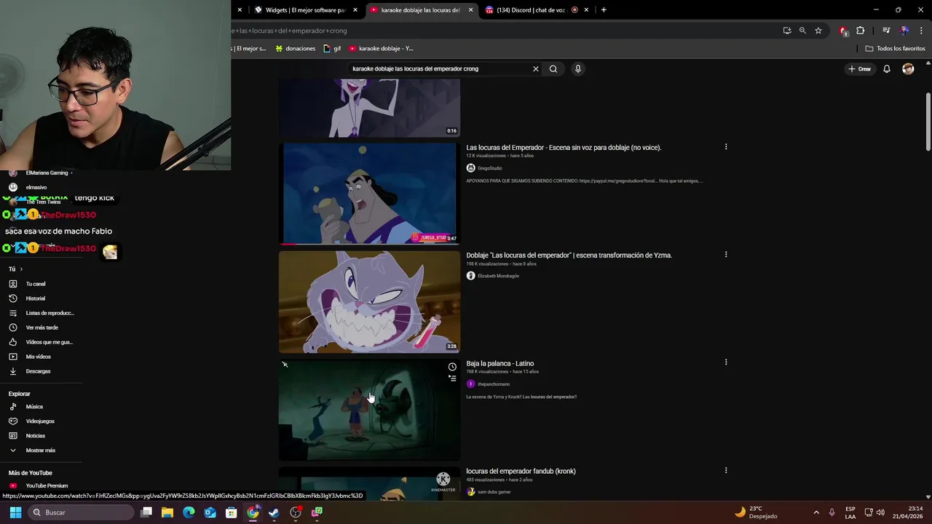Screen dimensions: 932x524
Task: Open the donaciones bookmark
Action: 295,49
